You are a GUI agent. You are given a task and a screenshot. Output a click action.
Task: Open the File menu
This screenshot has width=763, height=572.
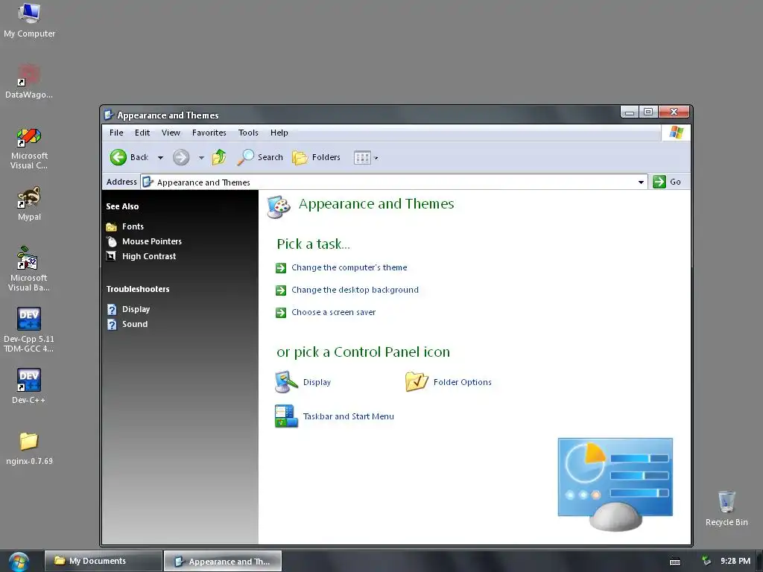116,133
